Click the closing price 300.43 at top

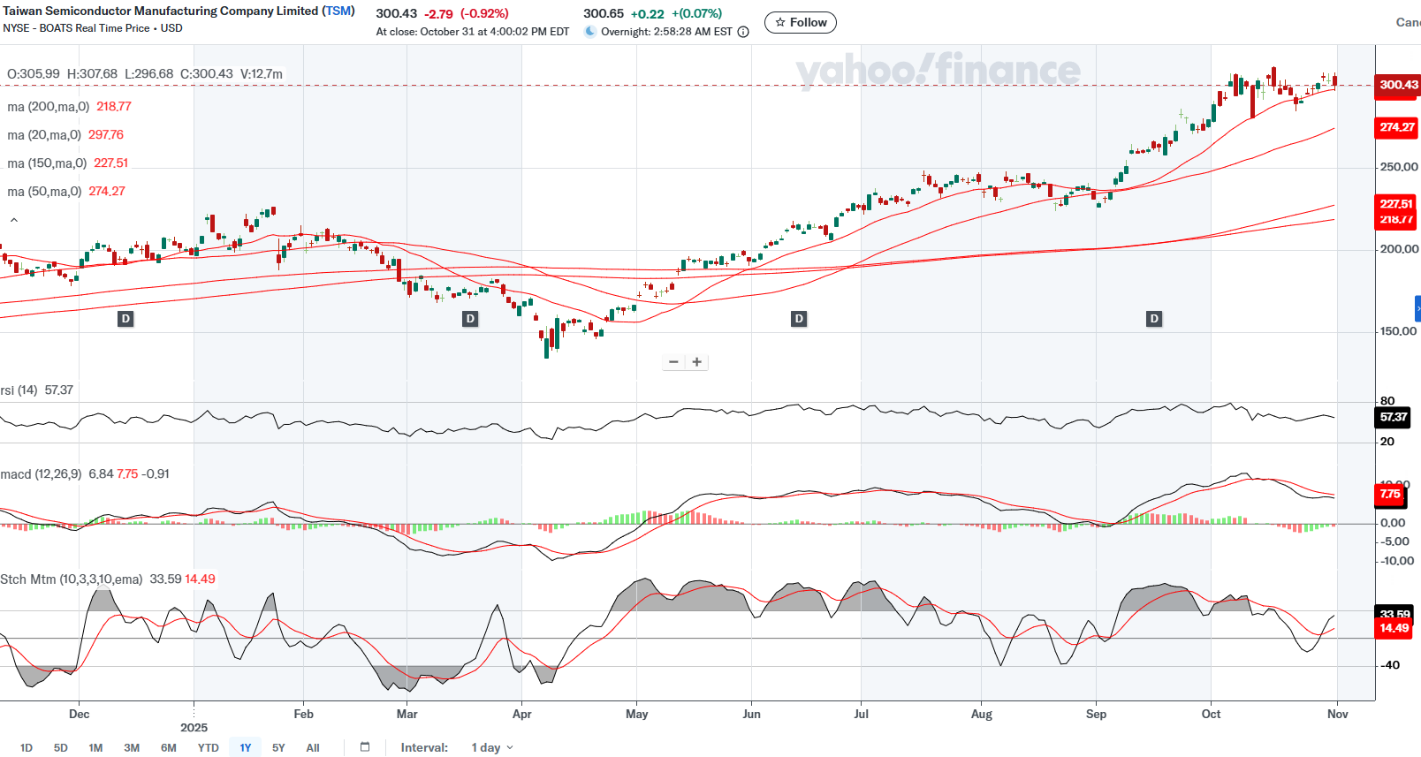coord(396,13)
